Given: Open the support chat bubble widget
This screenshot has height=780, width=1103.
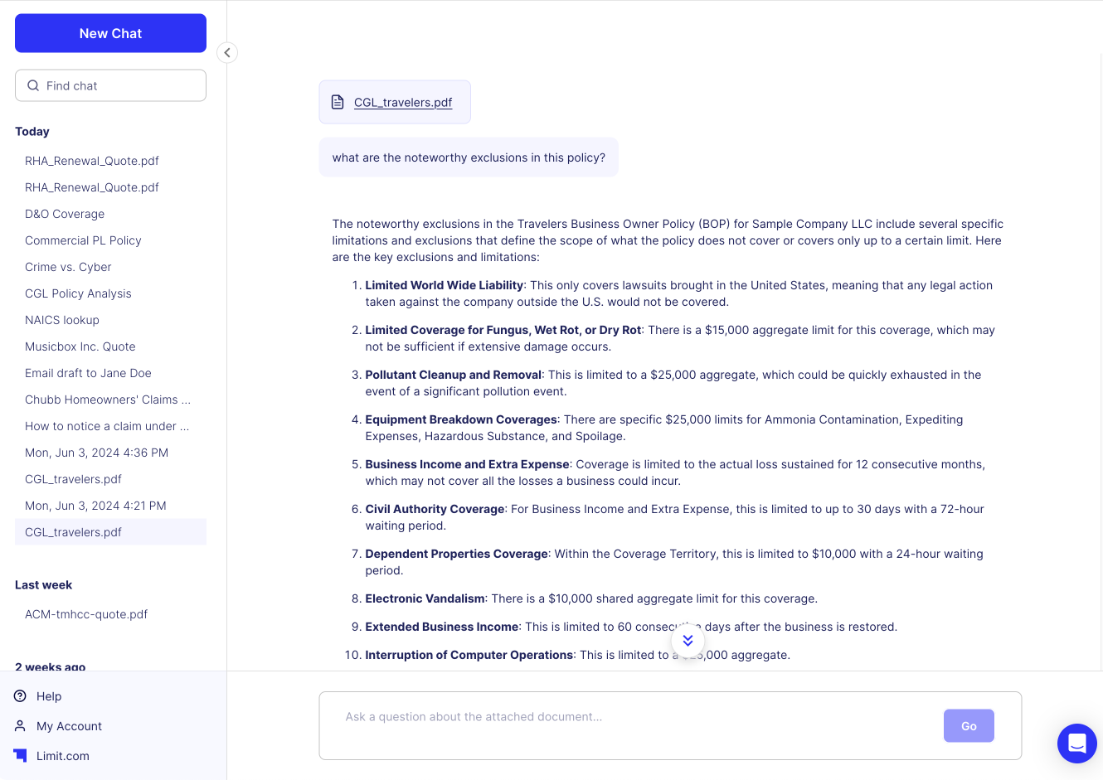Looking at the screenshot, I should 1076,743.
